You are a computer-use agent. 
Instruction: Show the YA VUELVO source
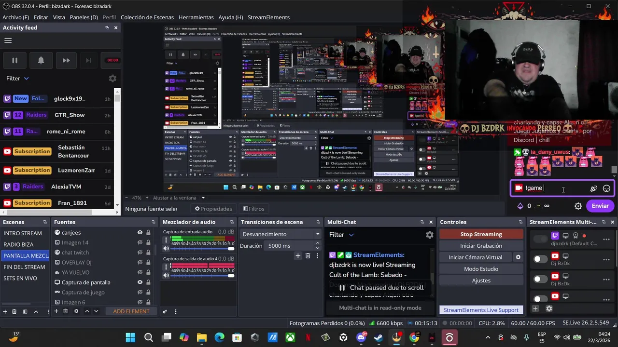(x=140, y=272)
